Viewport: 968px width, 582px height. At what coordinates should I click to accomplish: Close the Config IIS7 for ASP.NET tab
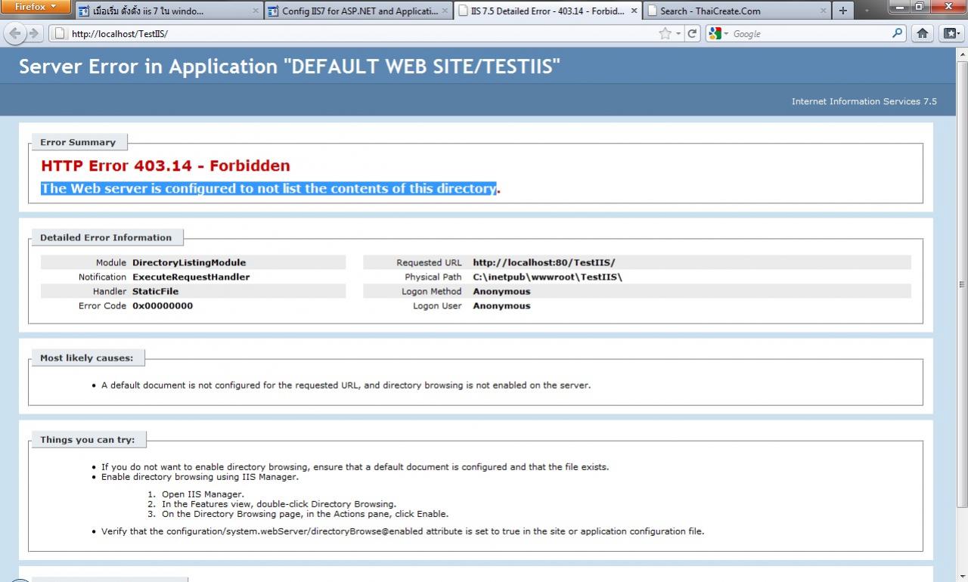tap(445, 11)
